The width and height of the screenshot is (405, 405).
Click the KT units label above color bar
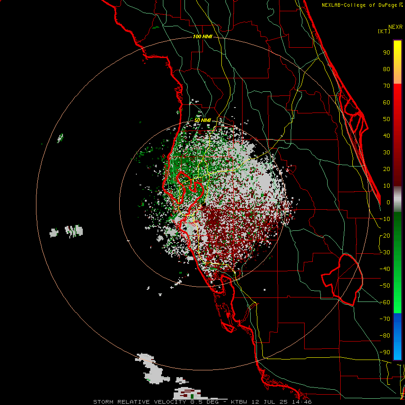tap(384, 31)
